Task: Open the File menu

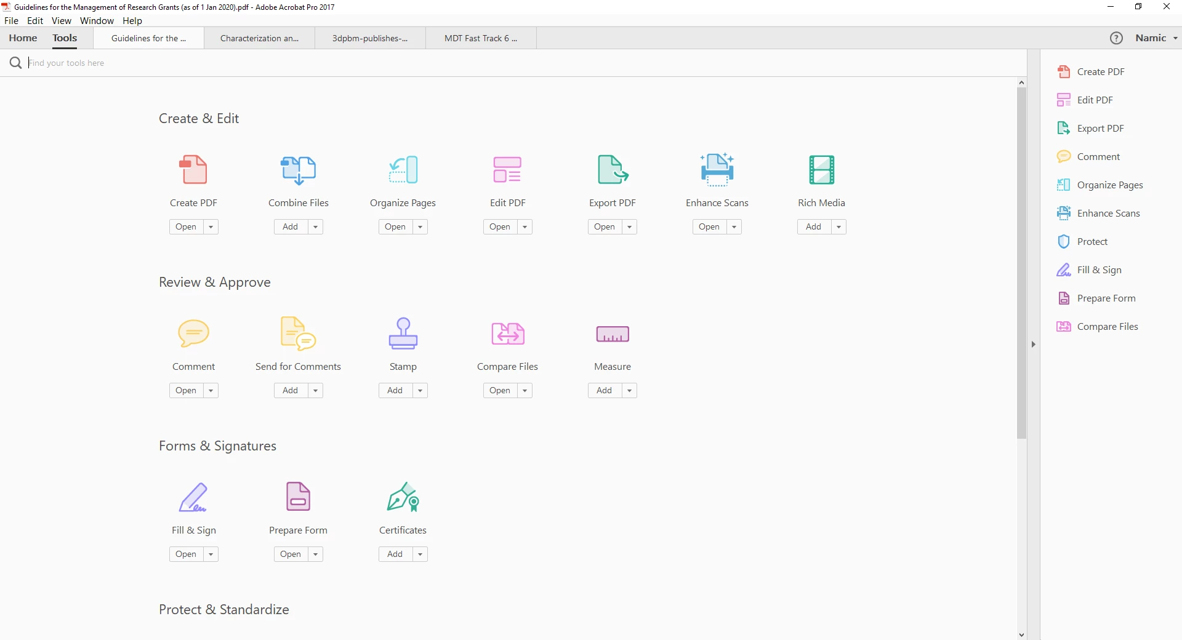Action: tap(11, 20)
